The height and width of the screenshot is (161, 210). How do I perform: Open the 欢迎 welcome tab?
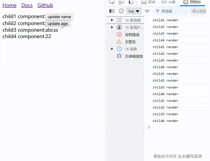point(148,2)
